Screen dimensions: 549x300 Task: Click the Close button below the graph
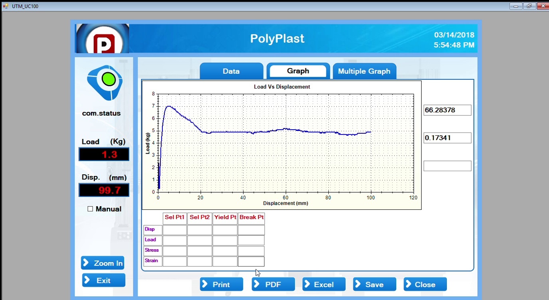[425, 284]
